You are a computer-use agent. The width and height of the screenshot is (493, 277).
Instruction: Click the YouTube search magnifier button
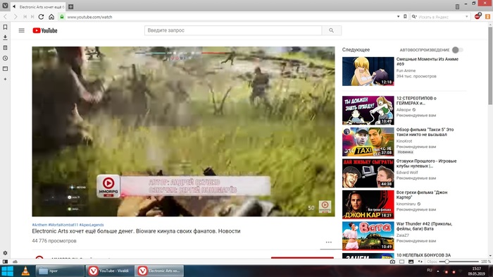point(332,30)
